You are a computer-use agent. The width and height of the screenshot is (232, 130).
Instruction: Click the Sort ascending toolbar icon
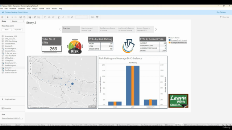(x=49, y=17)
